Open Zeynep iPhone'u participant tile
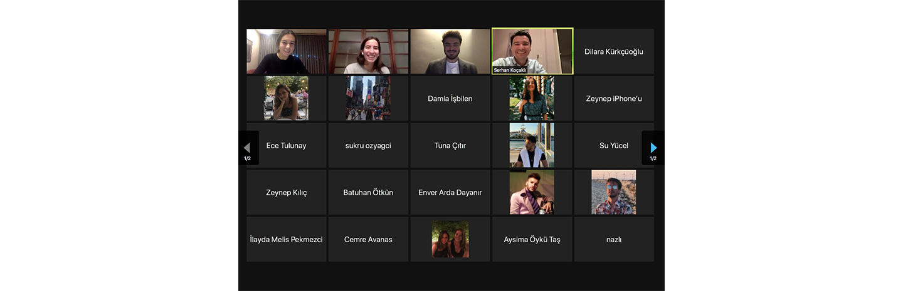903x291 pixels. pos(614,98)
